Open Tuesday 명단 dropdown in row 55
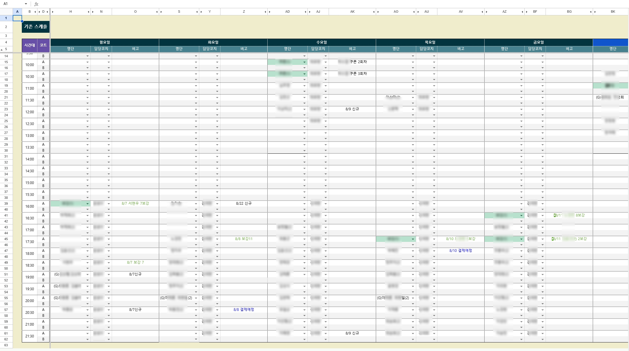 coord(196,298)
